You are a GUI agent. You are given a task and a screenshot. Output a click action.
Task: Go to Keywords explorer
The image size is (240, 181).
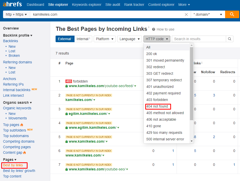(x=87, y=5)
